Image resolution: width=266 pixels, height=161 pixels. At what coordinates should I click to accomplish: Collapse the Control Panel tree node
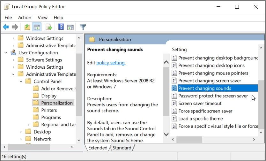21,81
